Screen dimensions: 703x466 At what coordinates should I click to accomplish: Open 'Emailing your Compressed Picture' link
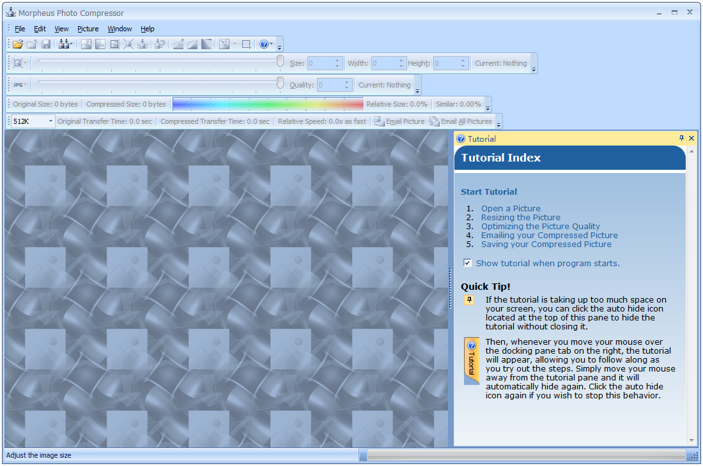tap(549, 235)
